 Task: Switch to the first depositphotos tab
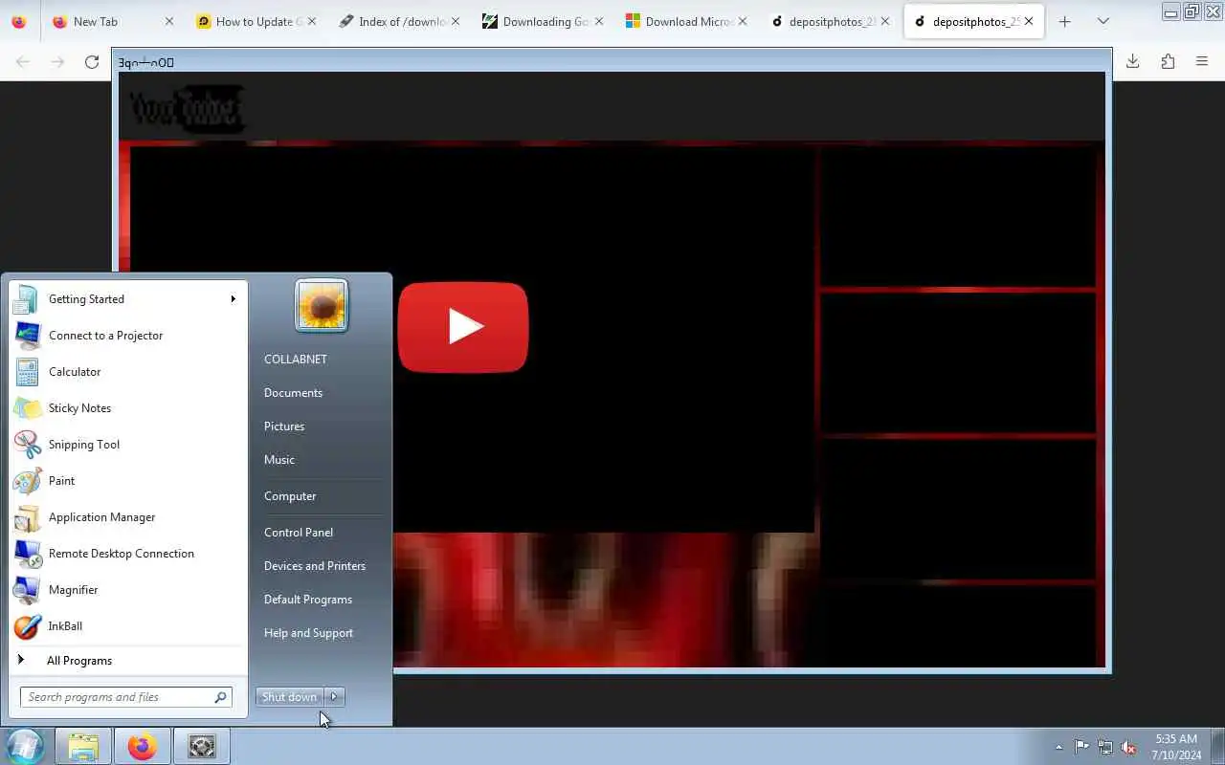pyautogui.click(x=833, y=21)
